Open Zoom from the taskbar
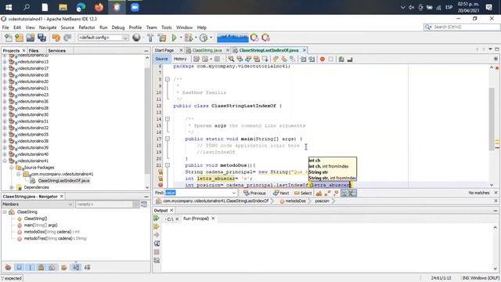The width and height of the screenshot is (501, 282). tap(135, 7)
